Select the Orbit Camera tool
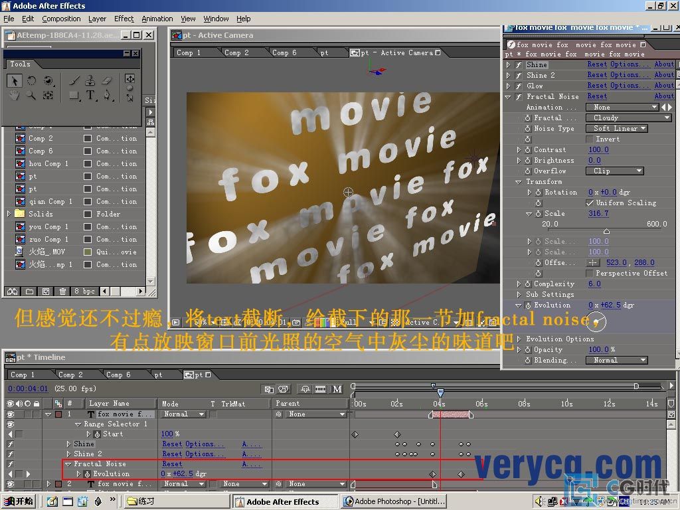 pyautogui.click(x=48, y=81)
